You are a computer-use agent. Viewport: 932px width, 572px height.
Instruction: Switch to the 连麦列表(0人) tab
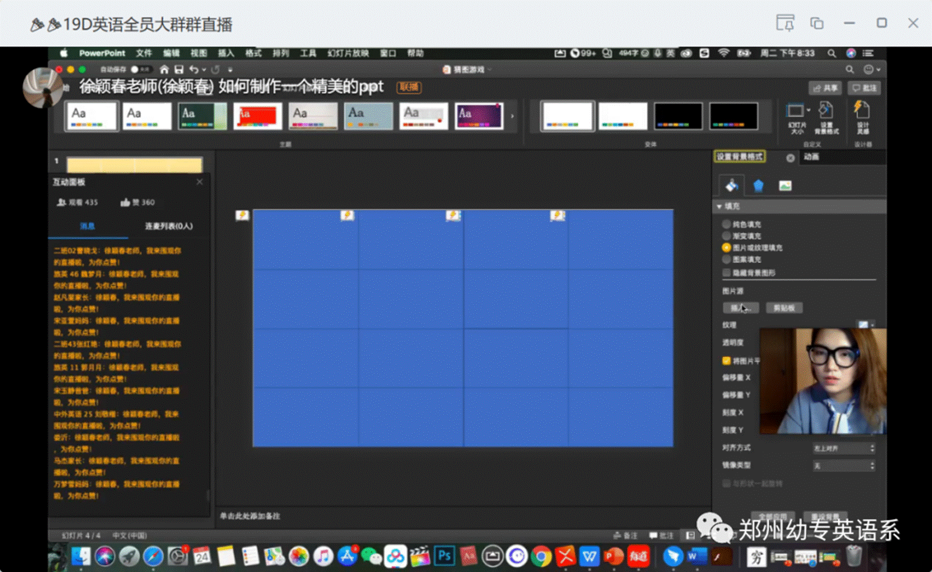click(x=169, y=226)
